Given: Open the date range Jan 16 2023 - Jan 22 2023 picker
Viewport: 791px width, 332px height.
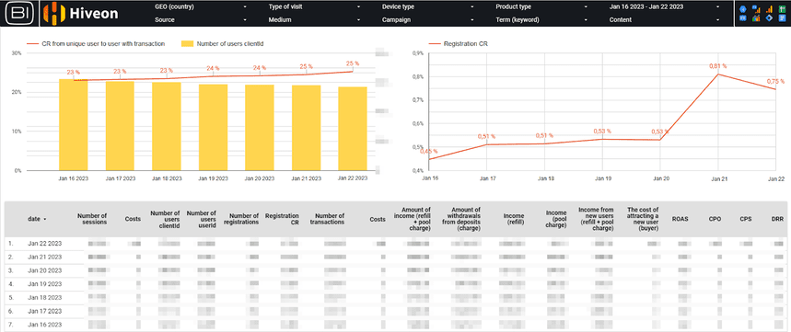Looking at the screenshot, I should click(664, 7).
